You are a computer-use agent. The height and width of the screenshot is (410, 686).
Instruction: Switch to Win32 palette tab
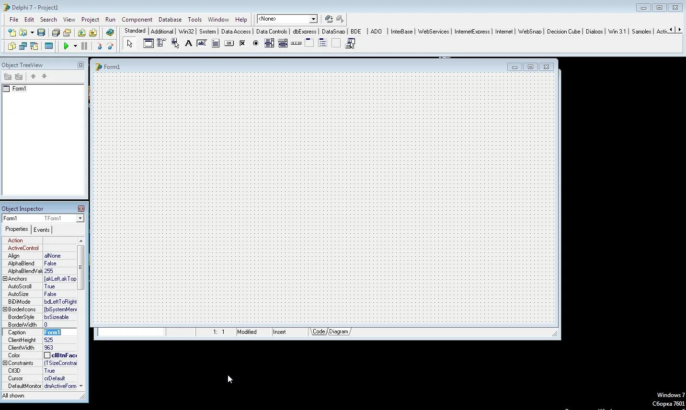(186, 32)
